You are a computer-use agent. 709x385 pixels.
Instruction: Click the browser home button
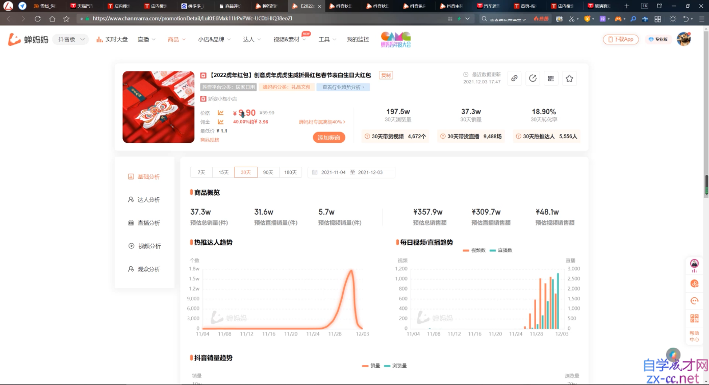52,18
